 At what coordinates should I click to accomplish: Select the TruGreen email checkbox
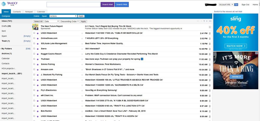click(34, 59)
